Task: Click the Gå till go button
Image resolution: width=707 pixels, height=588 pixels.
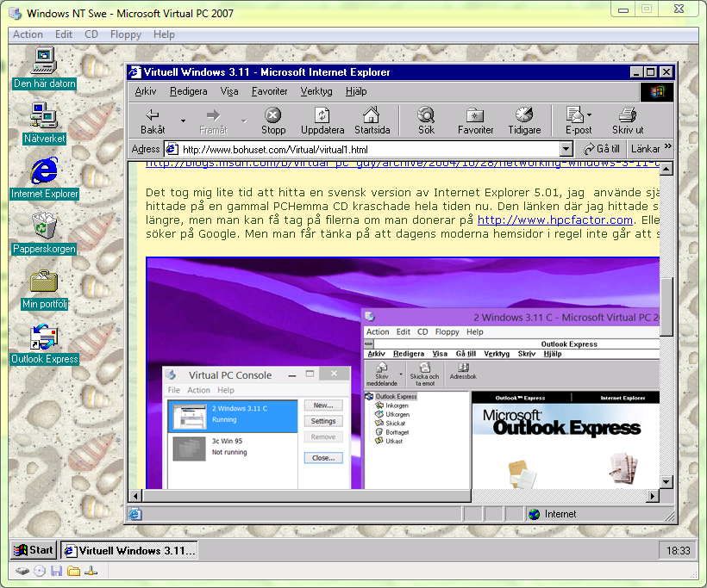Action: point(602,149)
